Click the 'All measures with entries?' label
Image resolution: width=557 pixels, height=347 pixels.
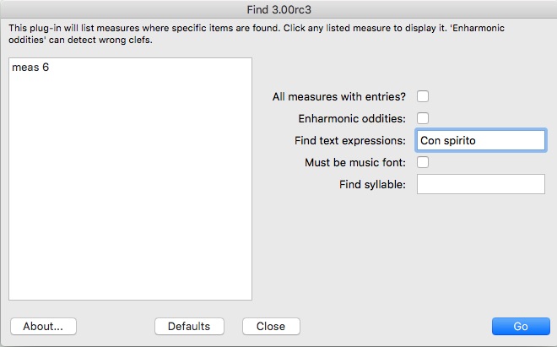point(339,96)
